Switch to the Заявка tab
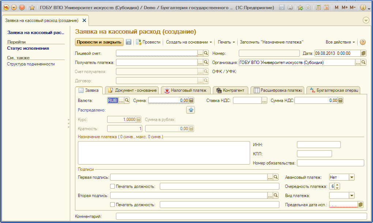This screenshot has width=373, height=223. pos(89,90)
